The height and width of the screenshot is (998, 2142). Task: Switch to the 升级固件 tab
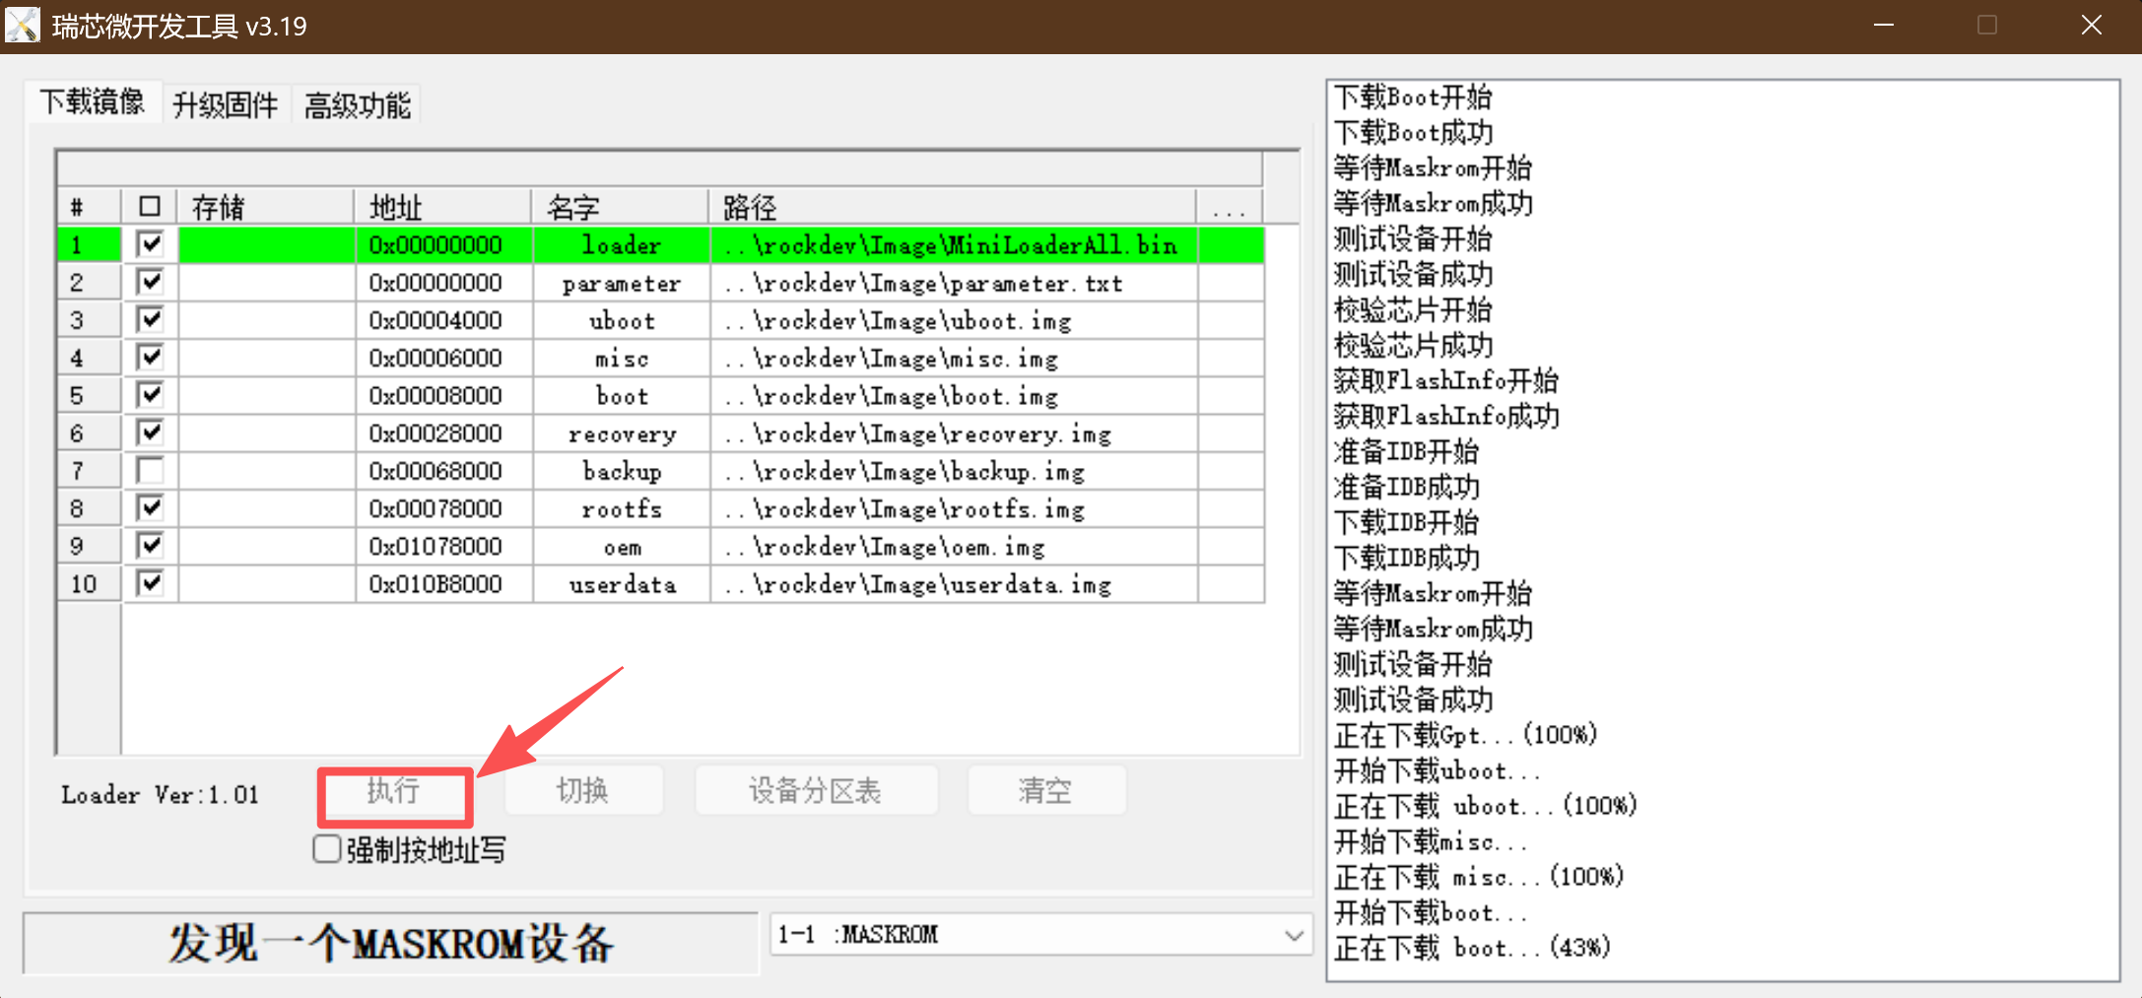225,104
